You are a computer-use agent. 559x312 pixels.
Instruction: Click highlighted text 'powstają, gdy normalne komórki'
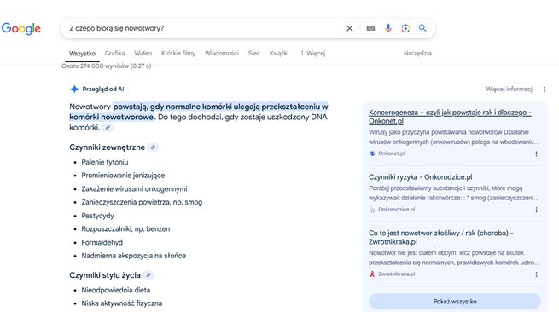pyautogui.click(x=172, y=107)
